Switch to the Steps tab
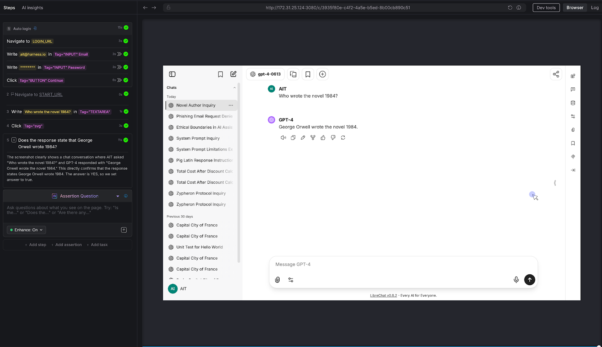This screenshot has height=347, width=602. pos(9,8)
